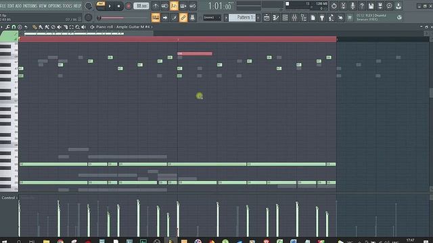This screenshot has width=433, height=243.
Task: Open the plugin picker plug icon
Action: tap(322, 18)
